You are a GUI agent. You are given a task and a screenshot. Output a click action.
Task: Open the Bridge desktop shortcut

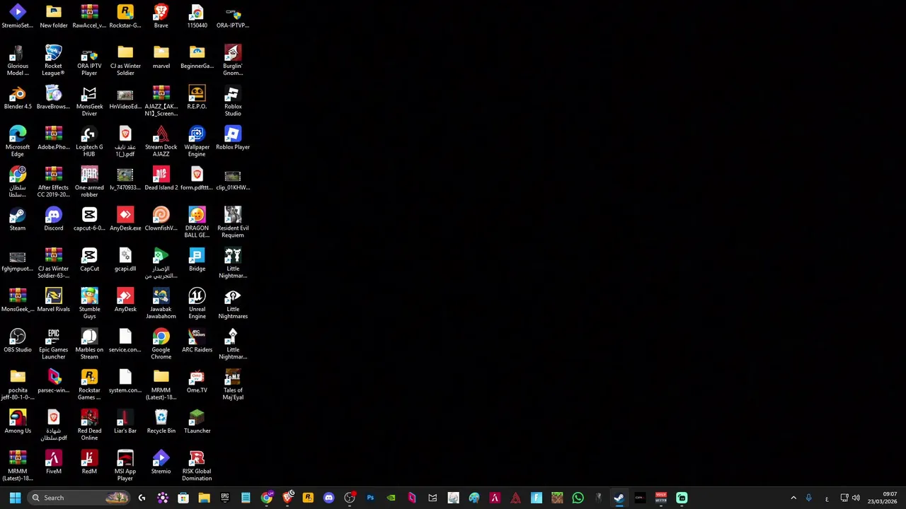point(197,259)
